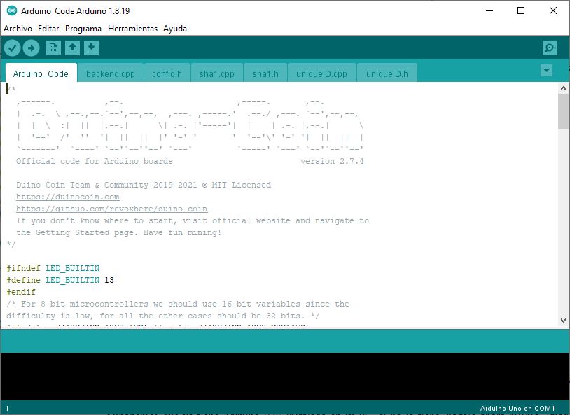Click 'For 8-bit microcontrollers' comment line

(178, 304)
